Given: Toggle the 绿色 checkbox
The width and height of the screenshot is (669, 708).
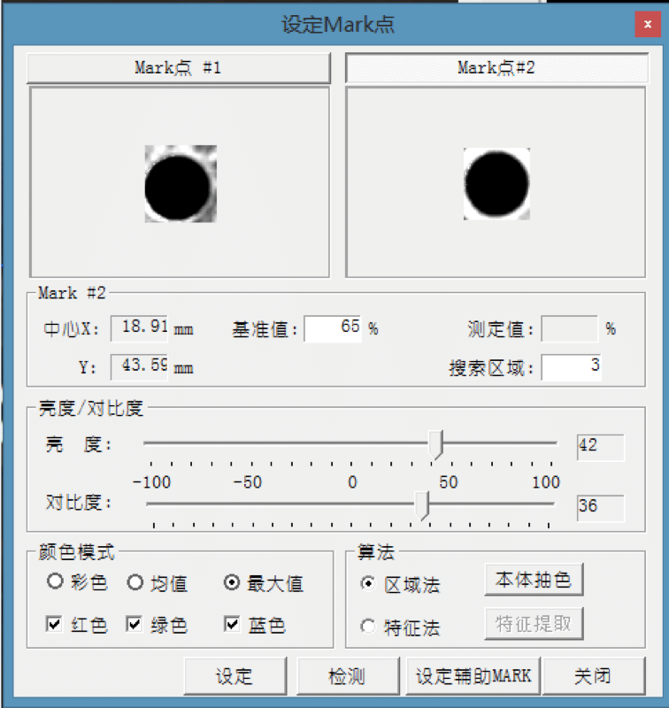Looking at the screenshot, I should [x=135, y=625].
